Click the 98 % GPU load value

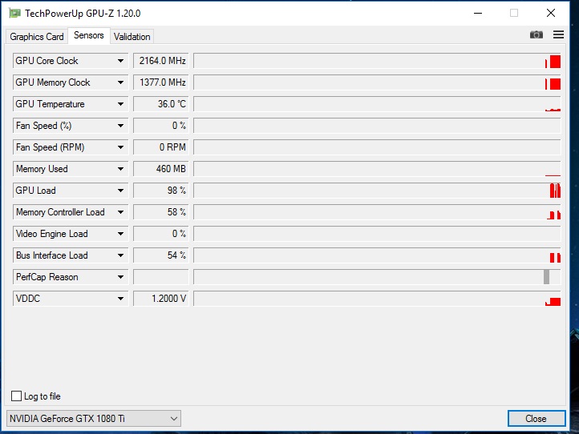click(x=161, y=191)
